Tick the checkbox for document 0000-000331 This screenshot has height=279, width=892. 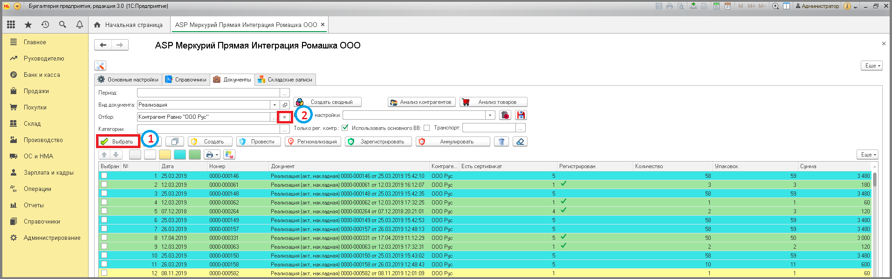pos(104,238)
